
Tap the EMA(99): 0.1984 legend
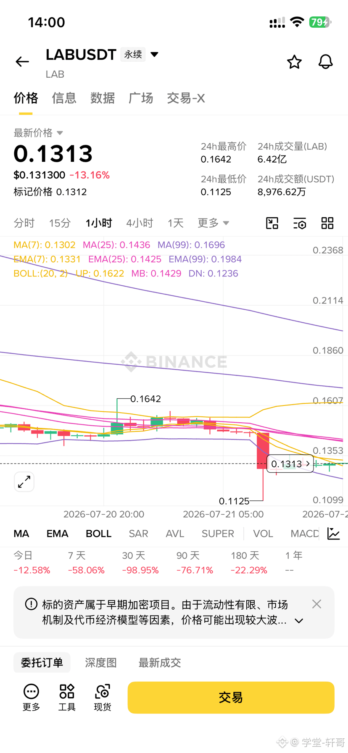(205, 259)
